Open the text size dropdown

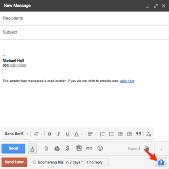click(x=38, y=134)
